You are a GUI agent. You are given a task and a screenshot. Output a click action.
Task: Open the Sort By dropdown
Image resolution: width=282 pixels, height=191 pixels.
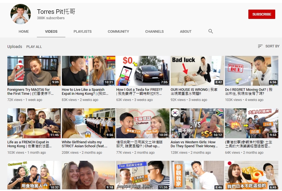(x=268, y=46)
